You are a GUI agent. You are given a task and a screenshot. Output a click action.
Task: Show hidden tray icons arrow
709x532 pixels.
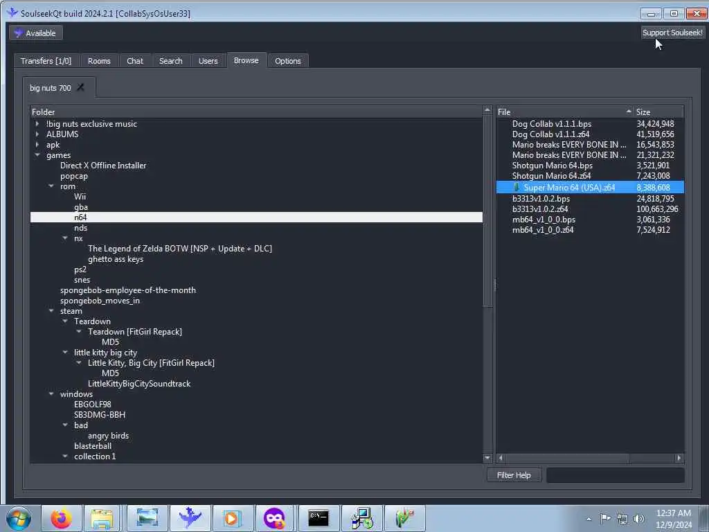pos(589,519)
